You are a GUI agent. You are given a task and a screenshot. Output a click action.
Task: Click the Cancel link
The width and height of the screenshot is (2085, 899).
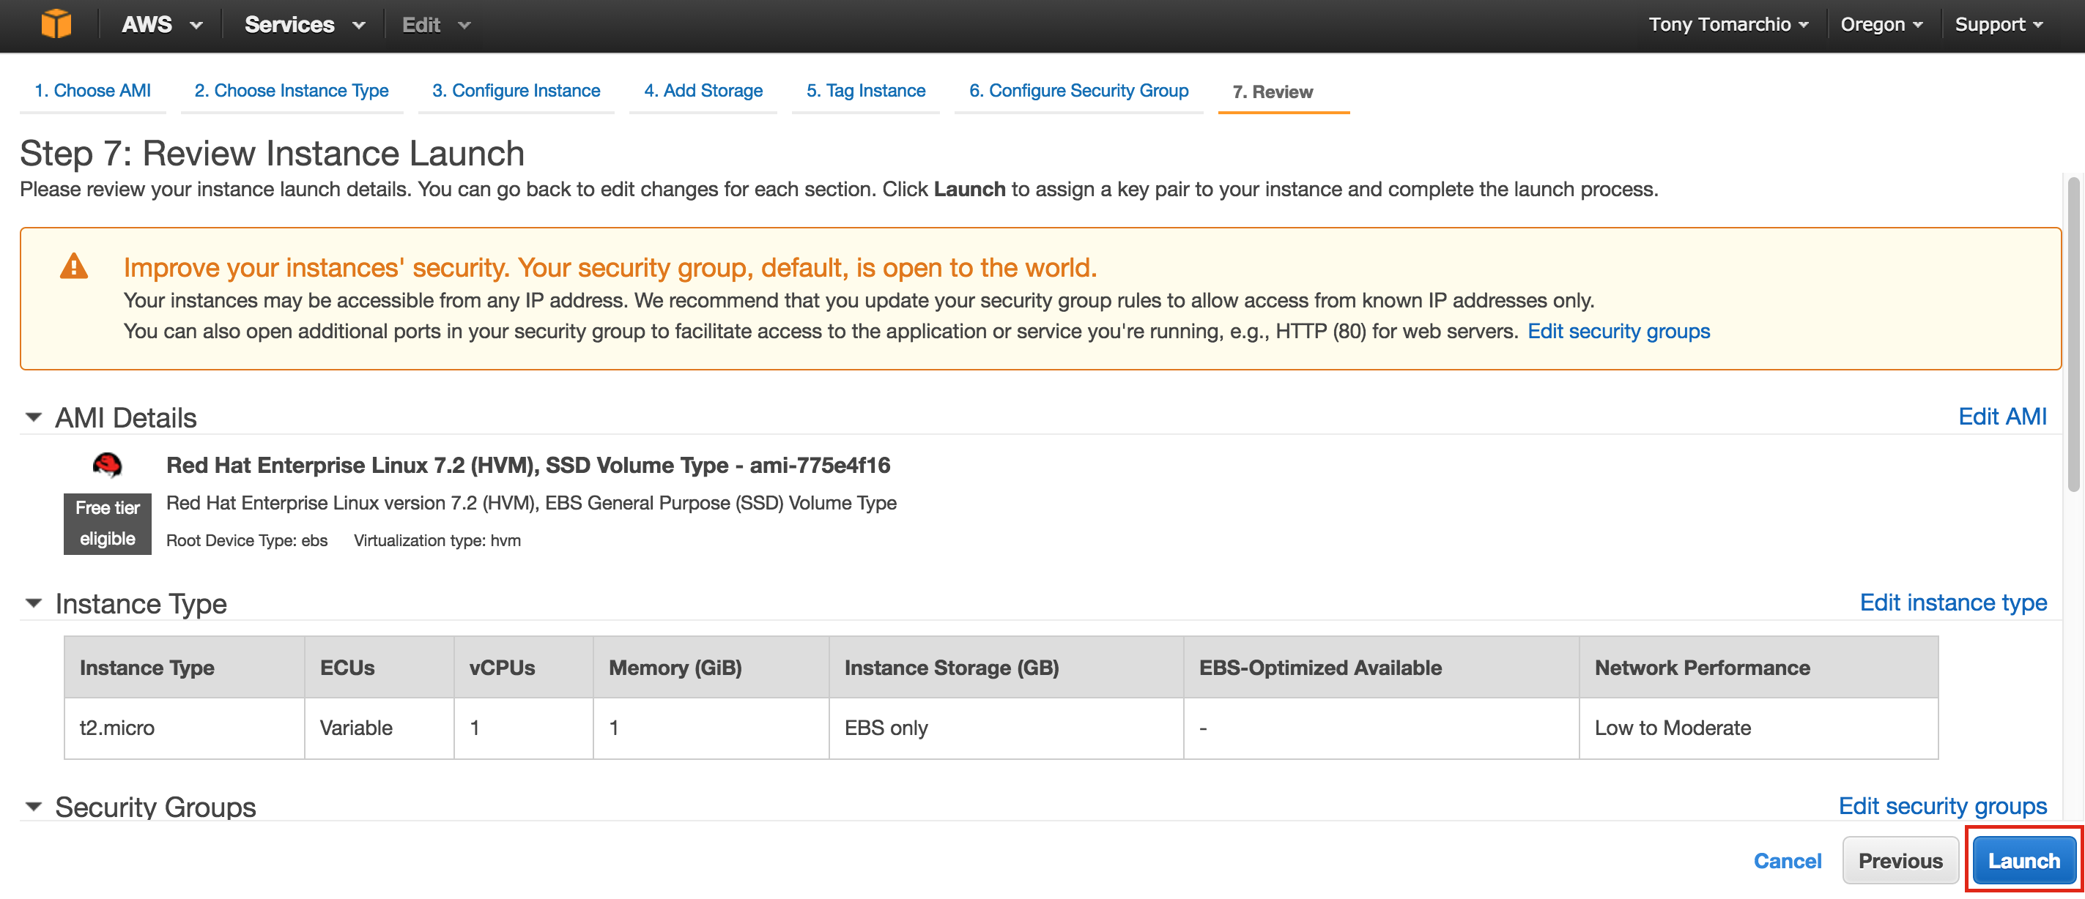click(x=1787, y=861)
